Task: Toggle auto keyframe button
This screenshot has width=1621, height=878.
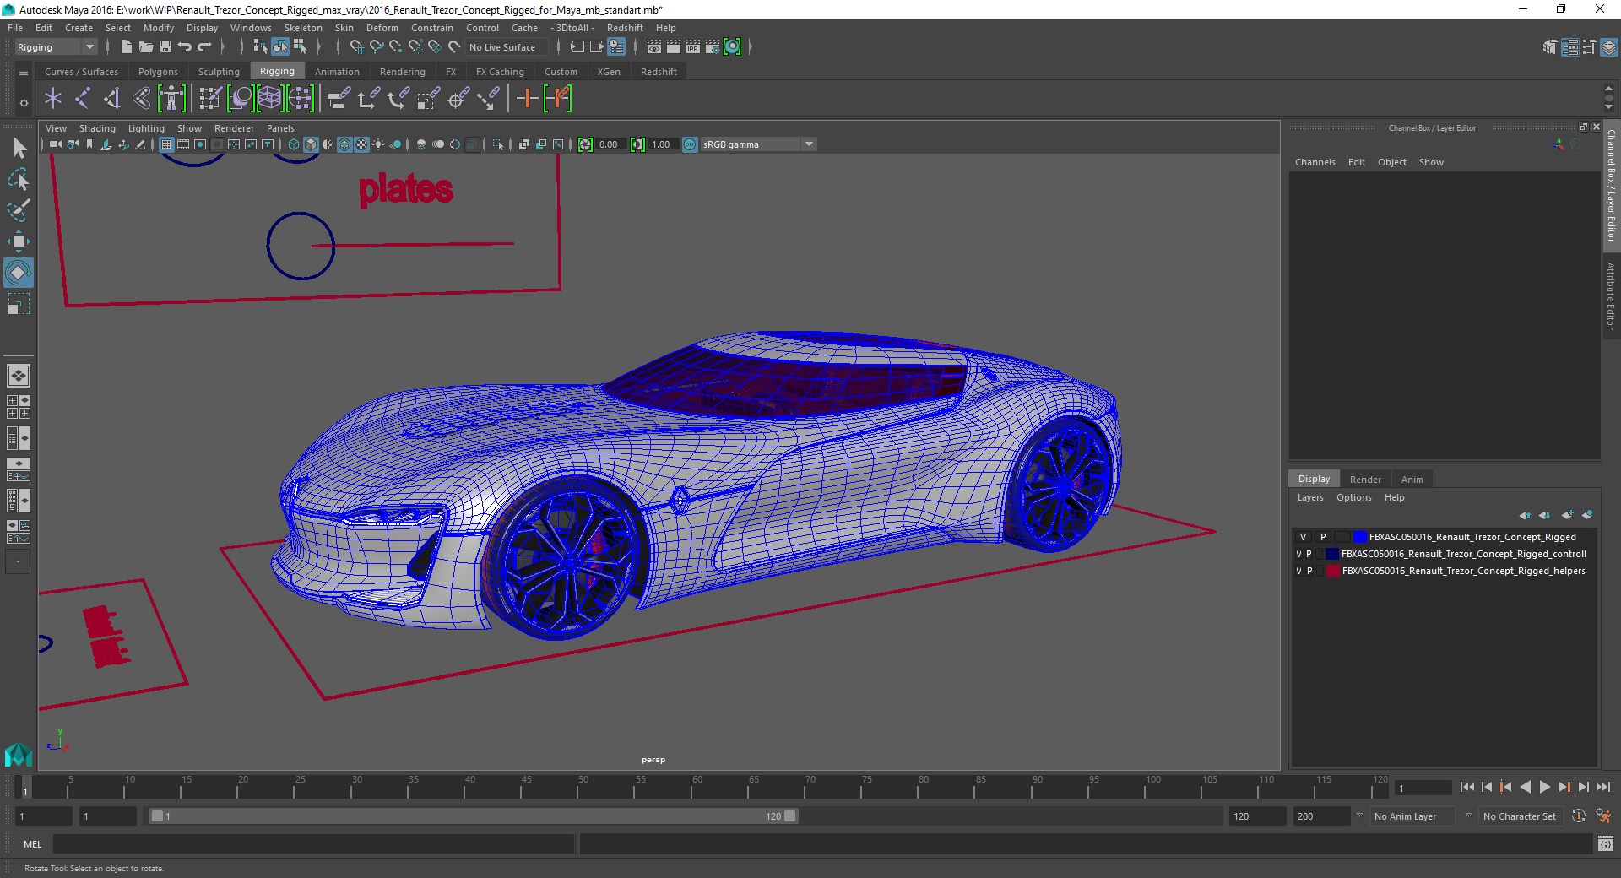Action: (x=1579, y=816)
